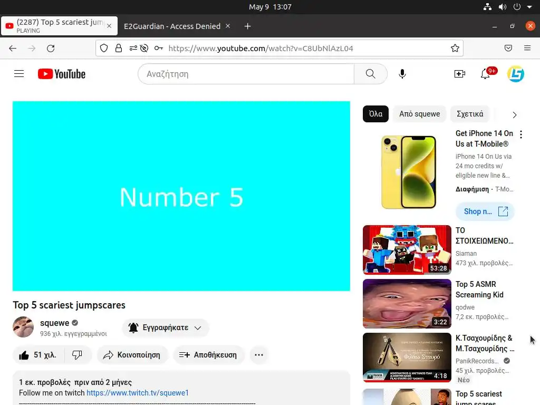
Task: Expand the system menu arrow
Action: click(529, 7)
